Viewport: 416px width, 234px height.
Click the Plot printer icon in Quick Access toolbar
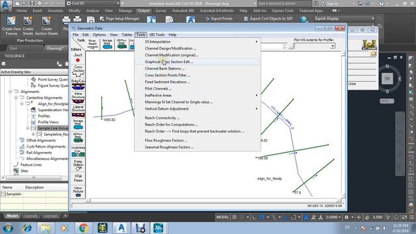(40, 3)
